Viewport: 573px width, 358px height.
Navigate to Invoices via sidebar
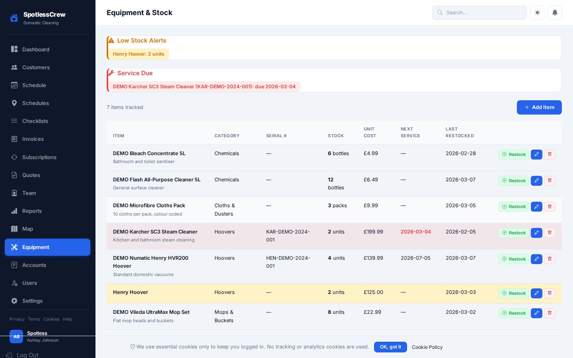(x=33, y=139)
